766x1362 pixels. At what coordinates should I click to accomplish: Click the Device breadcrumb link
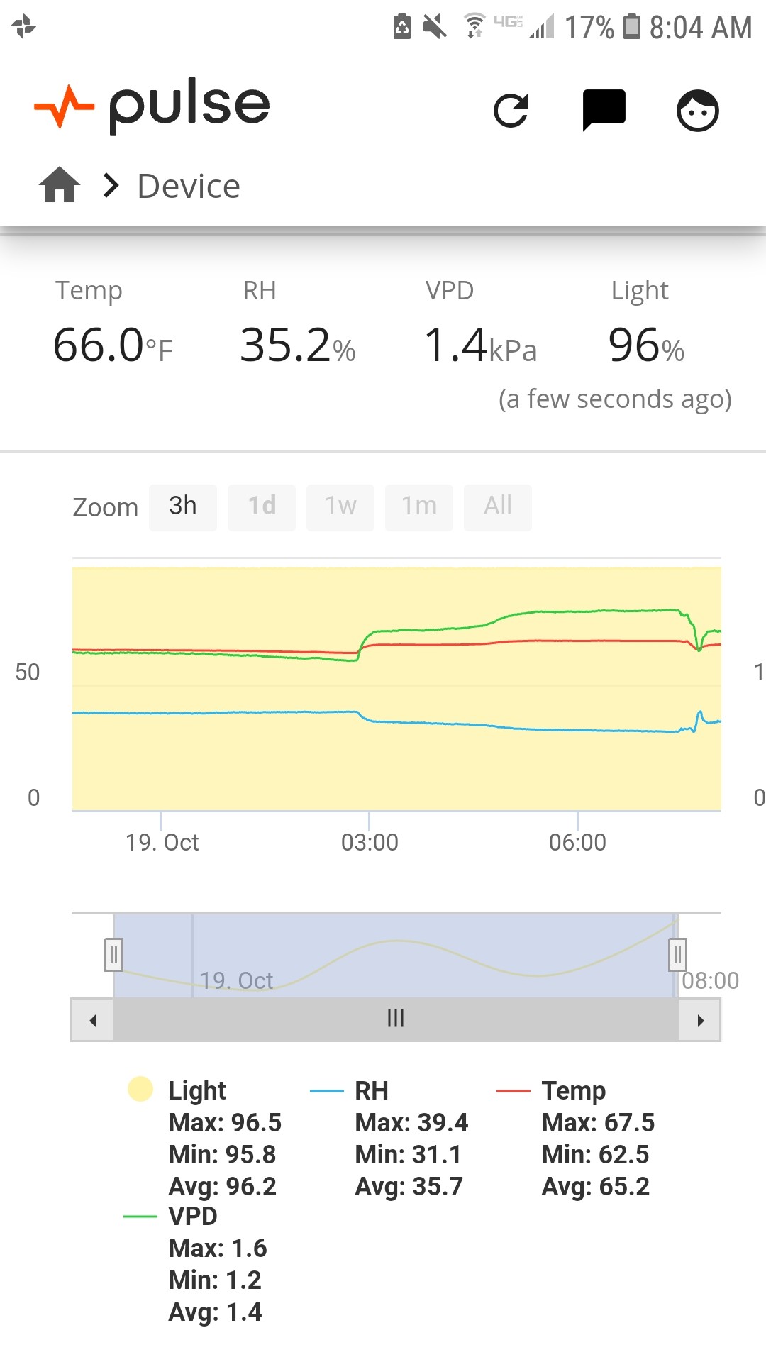pos(189,187)
